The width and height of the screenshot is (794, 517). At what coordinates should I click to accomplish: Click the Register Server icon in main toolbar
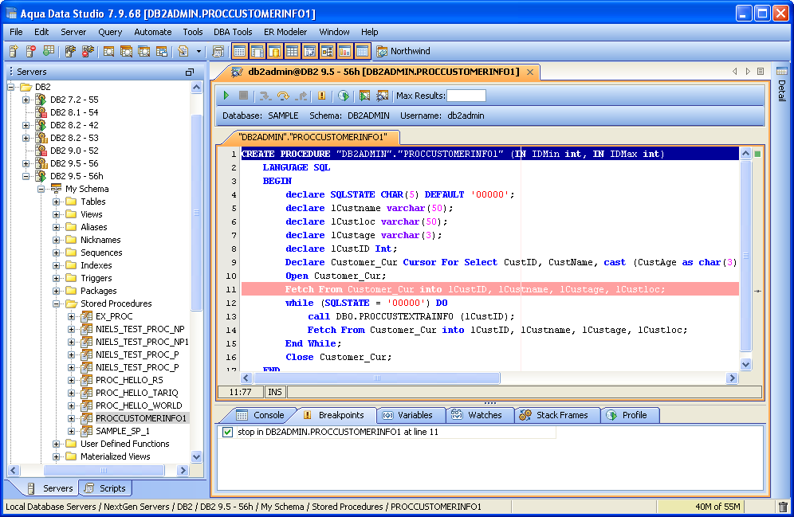click(14, 52)
